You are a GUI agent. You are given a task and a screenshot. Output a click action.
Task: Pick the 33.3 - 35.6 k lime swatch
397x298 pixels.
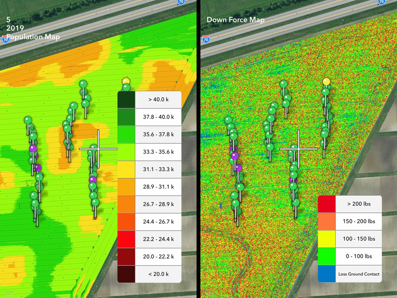coord(126,152)
